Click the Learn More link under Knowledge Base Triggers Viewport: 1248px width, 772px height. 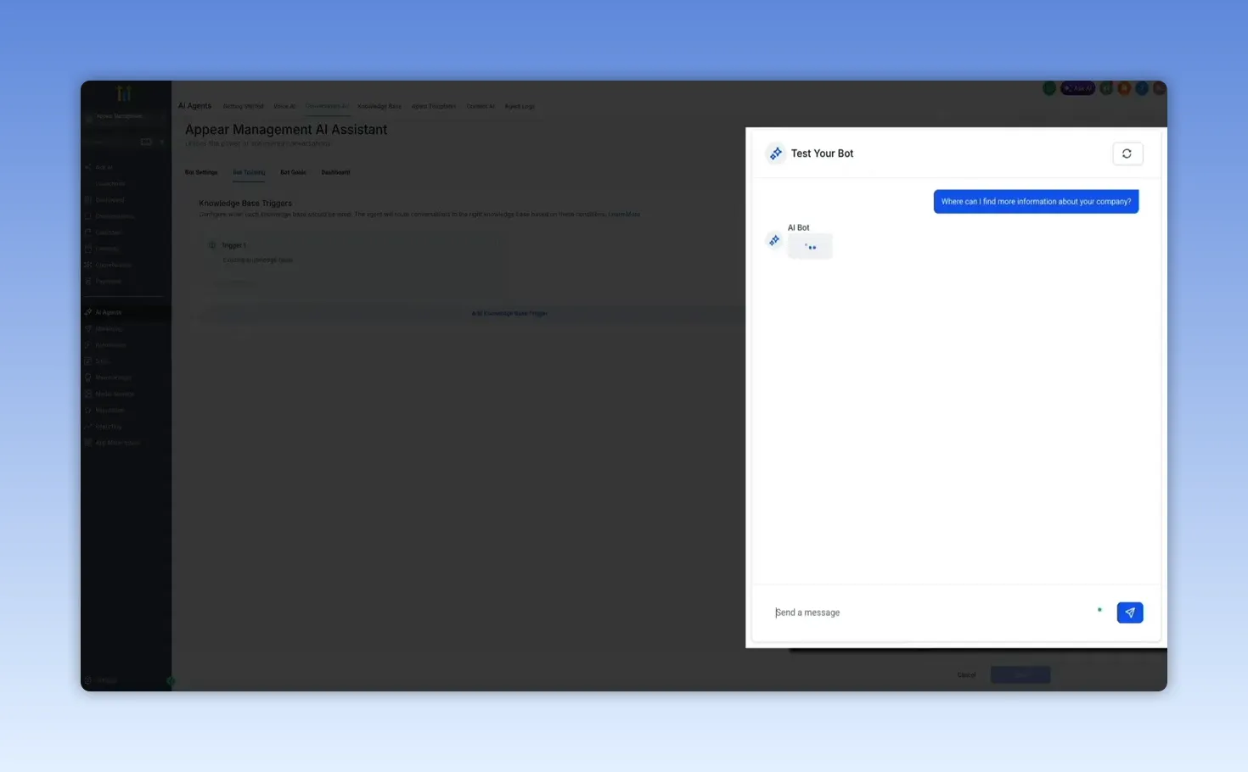(624, 215)
